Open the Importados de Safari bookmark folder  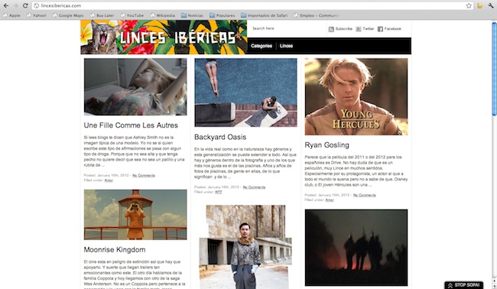point(264,15)
